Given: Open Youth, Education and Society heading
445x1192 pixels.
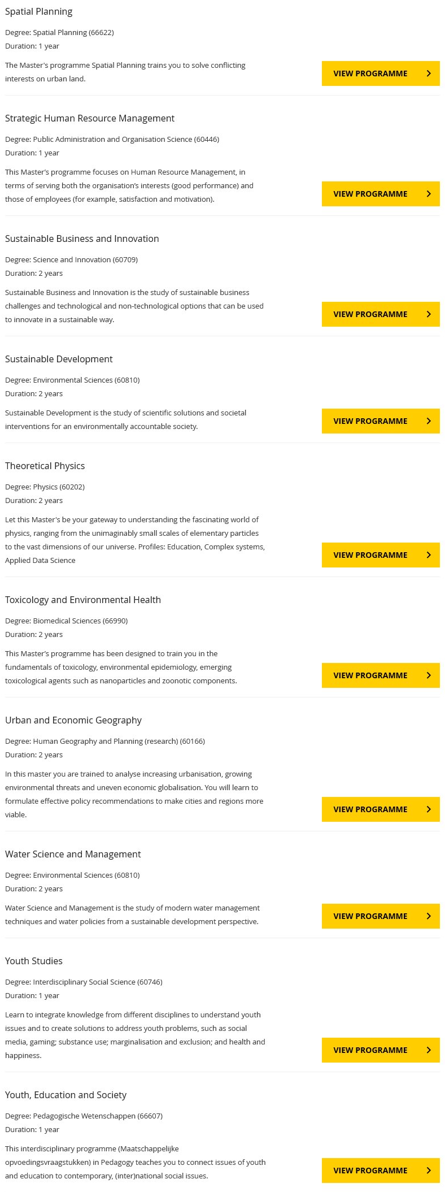Looking at the screenshot, I should tap(66, 1095).
